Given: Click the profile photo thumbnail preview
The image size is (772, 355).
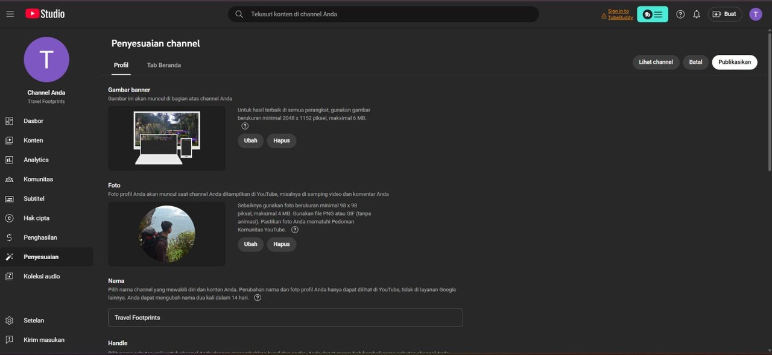Looking at the screenshot, I should [167, 234].
